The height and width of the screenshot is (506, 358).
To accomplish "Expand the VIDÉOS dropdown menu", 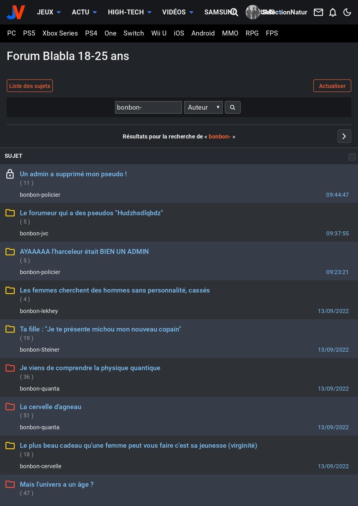I will [x=177, y=12].
